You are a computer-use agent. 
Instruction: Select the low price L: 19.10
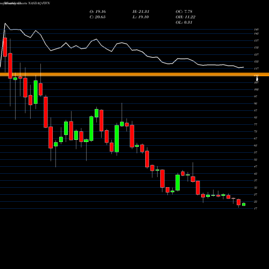tap(140, 17)
